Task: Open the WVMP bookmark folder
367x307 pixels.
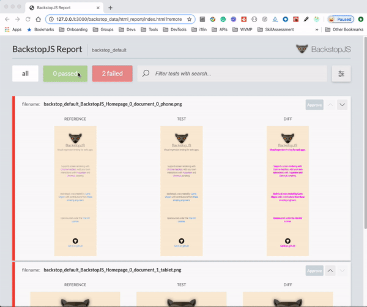Action: [x=242, y=29]
